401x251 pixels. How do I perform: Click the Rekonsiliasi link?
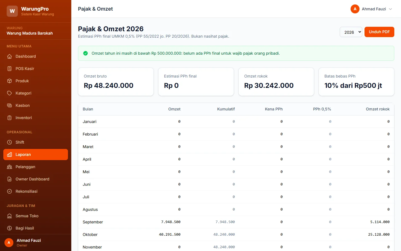click(36, 191)
